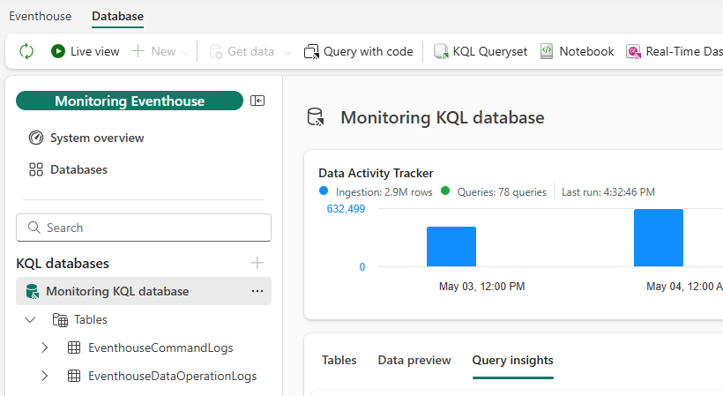The image size is (723, 396).
Task: Expand the EventhouseCommandLogs table
Action: pyautogui.click(x=45, y=347)
